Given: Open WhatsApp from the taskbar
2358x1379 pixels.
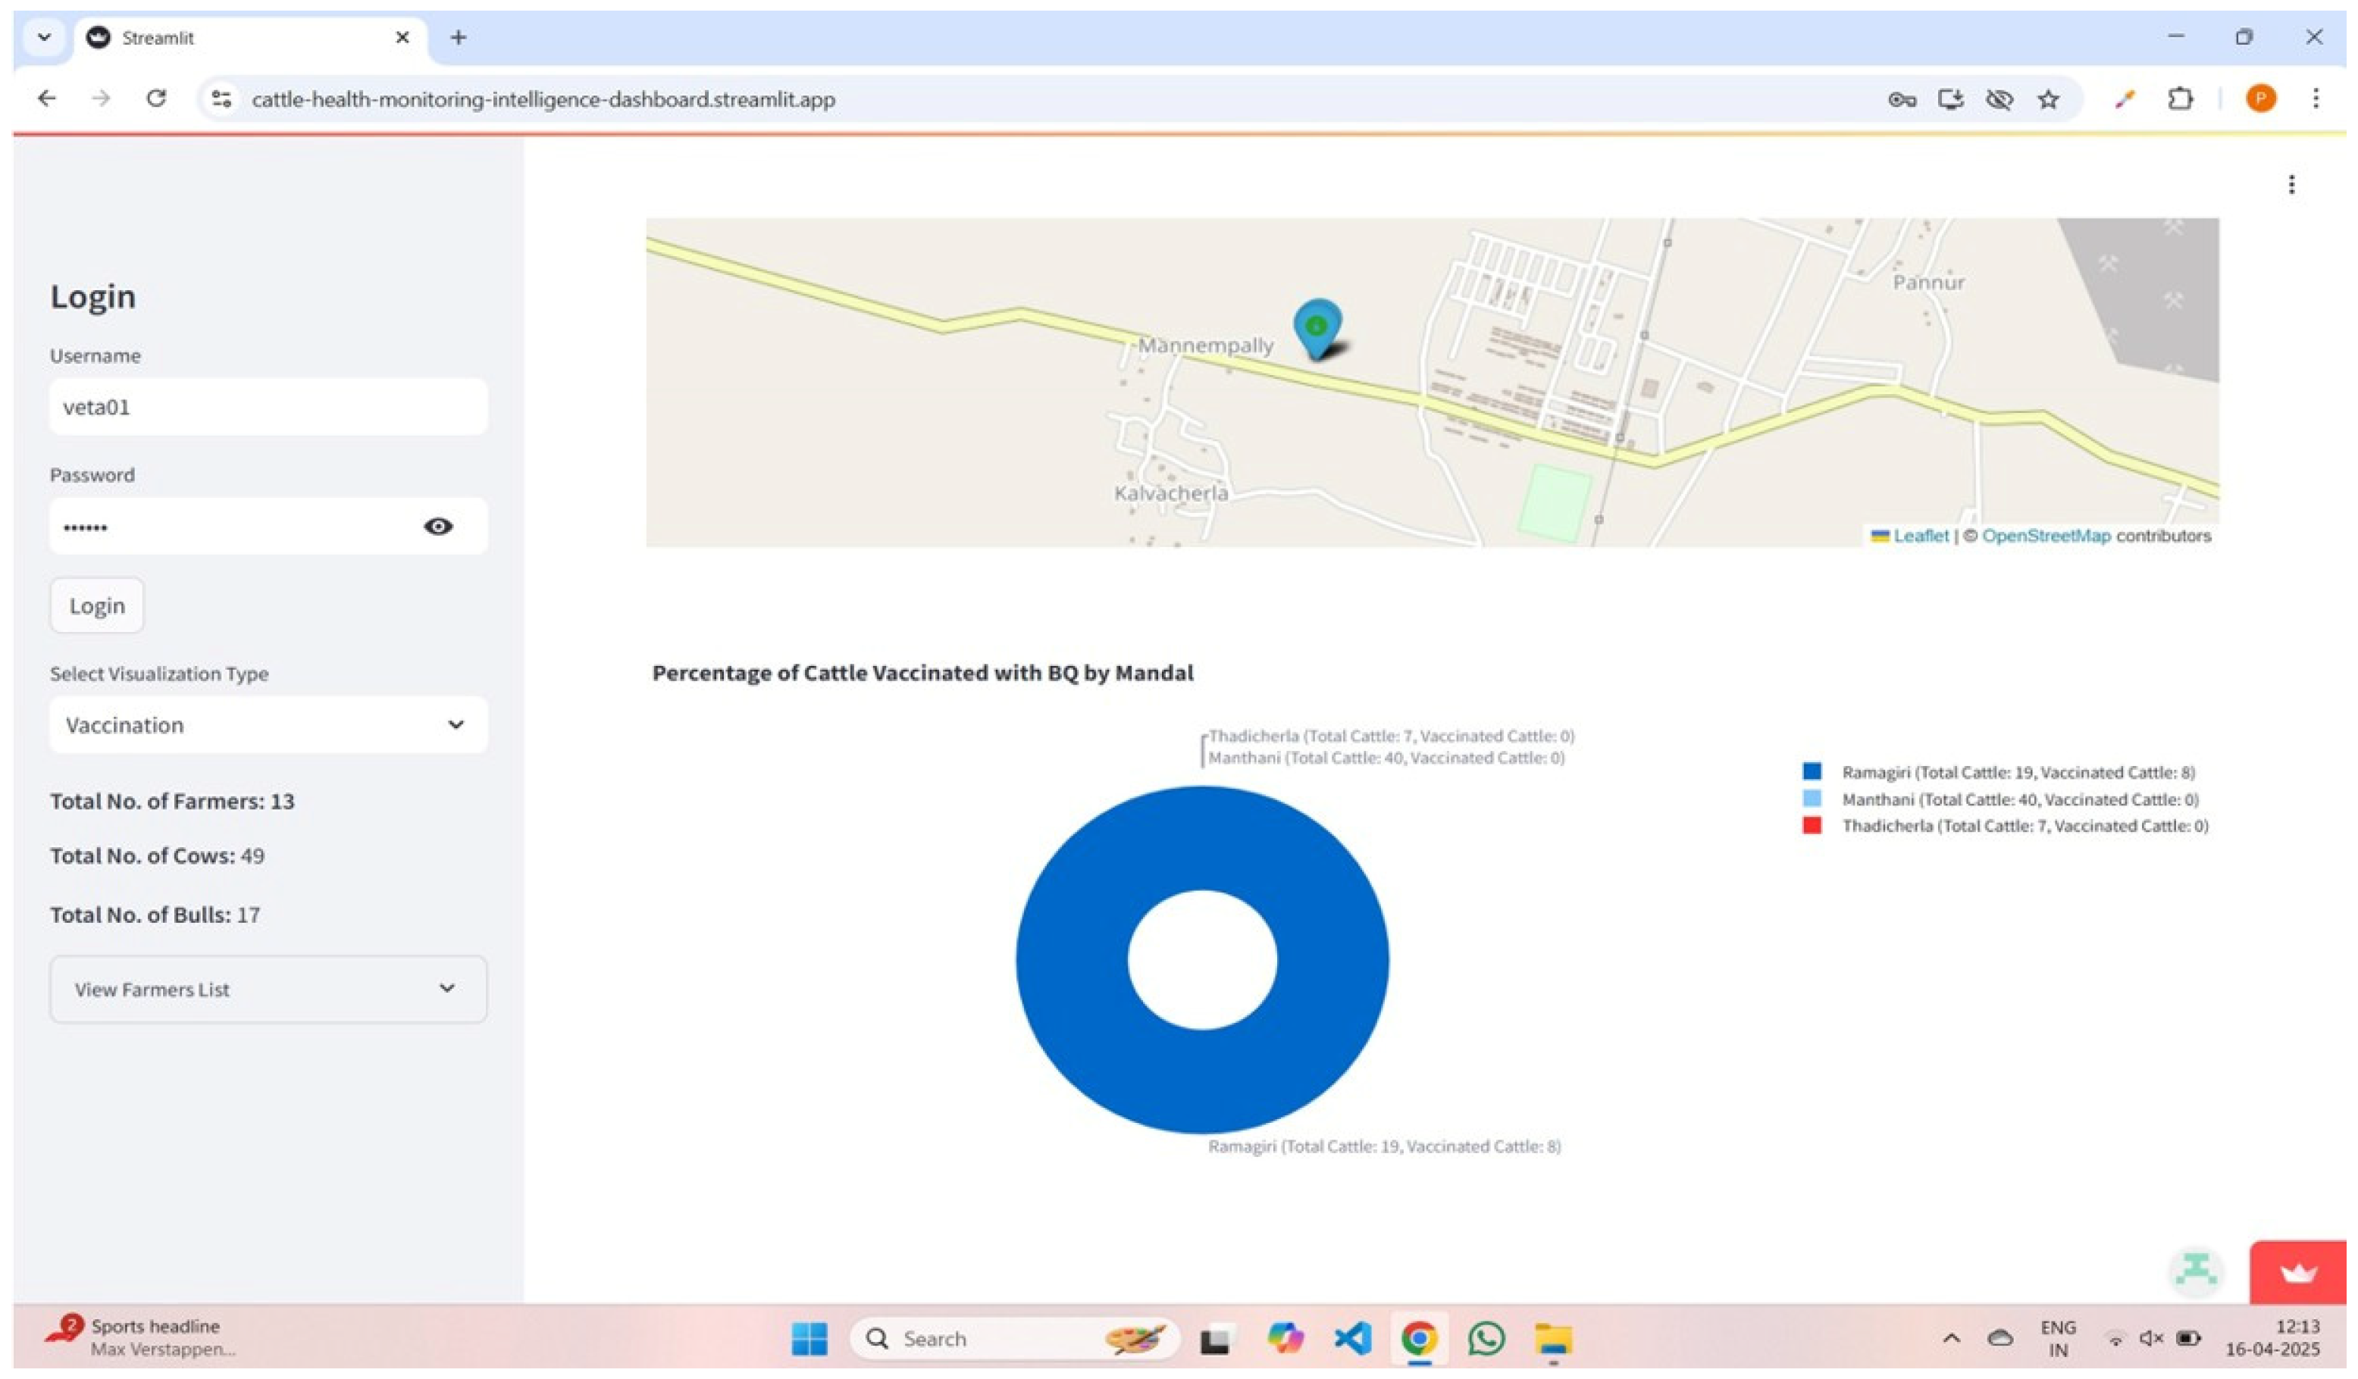Looking at the screenshot, I should coord(1486,1339).
